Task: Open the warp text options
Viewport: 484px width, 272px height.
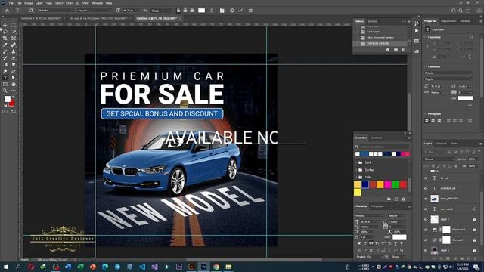Action: coord(212,11)
